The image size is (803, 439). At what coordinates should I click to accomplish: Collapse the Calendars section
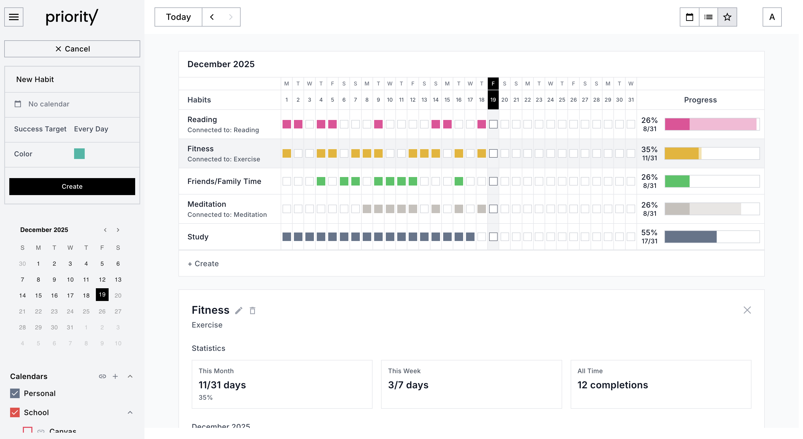pos(130,376)
